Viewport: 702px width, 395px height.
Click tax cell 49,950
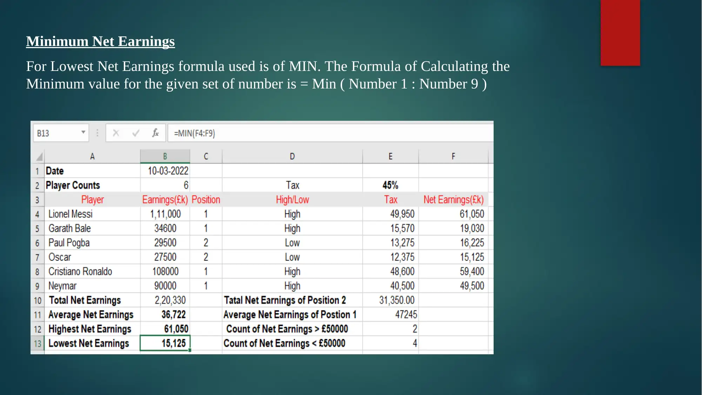390,214
